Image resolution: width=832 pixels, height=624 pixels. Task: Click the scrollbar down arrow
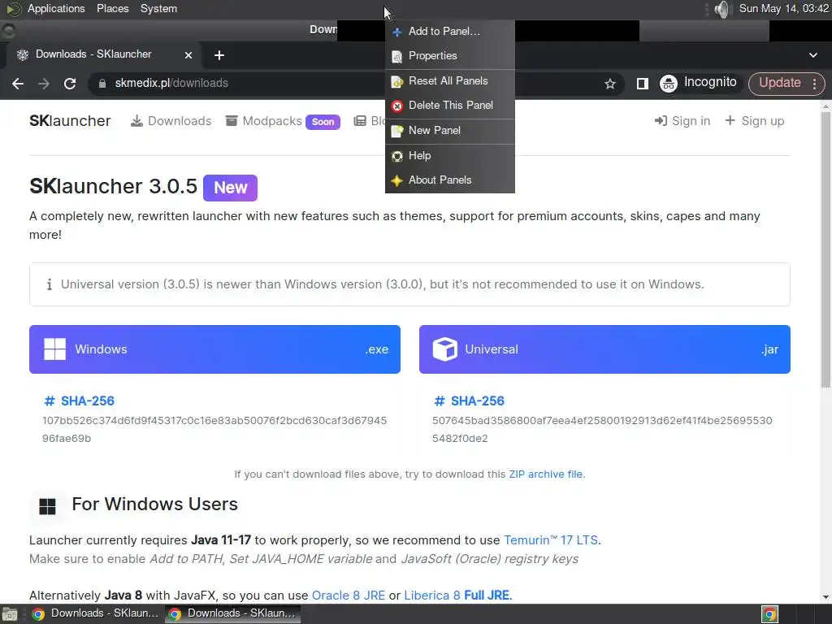coord(825,597)
